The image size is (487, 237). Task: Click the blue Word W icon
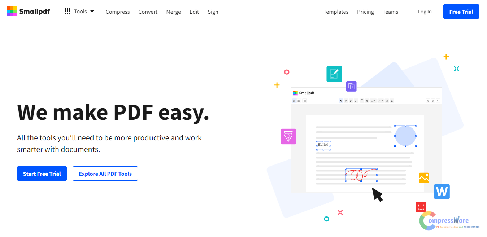[x=442, y=192]
